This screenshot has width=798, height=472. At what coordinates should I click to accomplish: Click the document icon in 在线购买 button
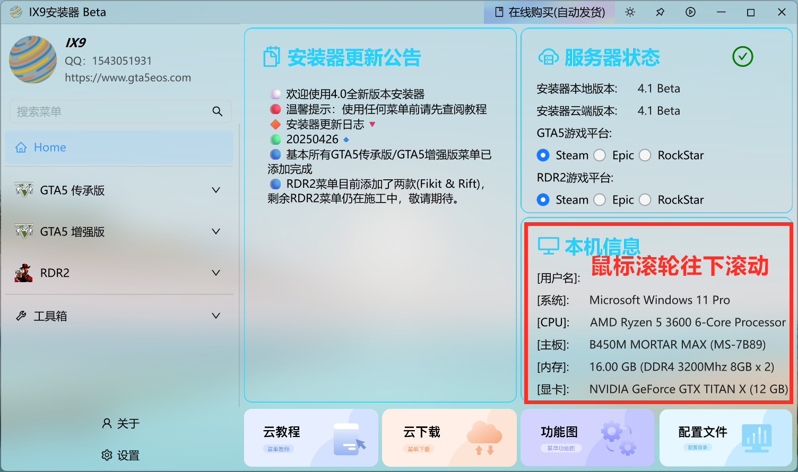click(x=499, y=12)
